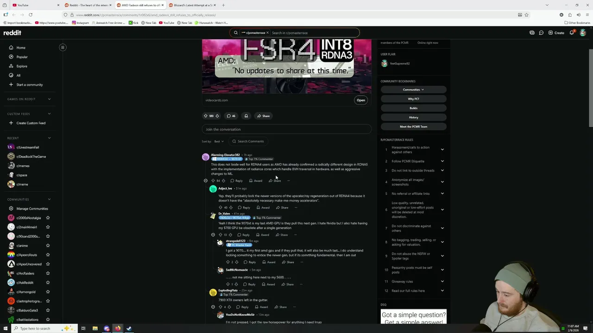
Task: Share the main post
Action: point(264,116)
